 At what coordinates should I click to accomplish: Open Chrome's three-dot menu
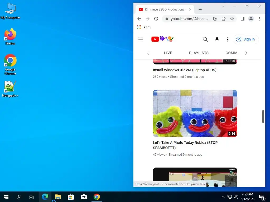(259, 19)
